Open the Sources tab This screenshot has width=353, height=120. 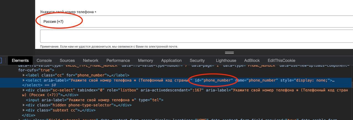click(x=67, y=61)
